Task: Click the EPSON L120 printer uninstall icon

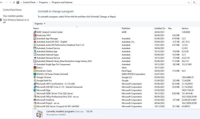Action: coord(35,74)
